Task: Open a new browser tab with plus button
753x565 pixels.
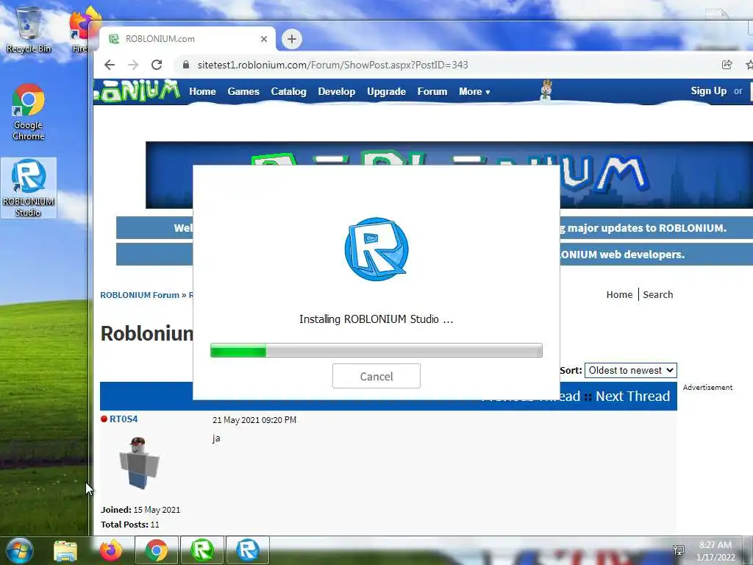Action: pyautogui.click(x=291, y=39)
